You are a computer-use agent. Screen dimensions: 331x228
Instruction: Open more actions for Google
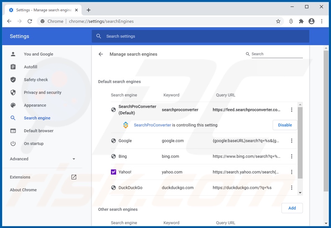[292, 141]
